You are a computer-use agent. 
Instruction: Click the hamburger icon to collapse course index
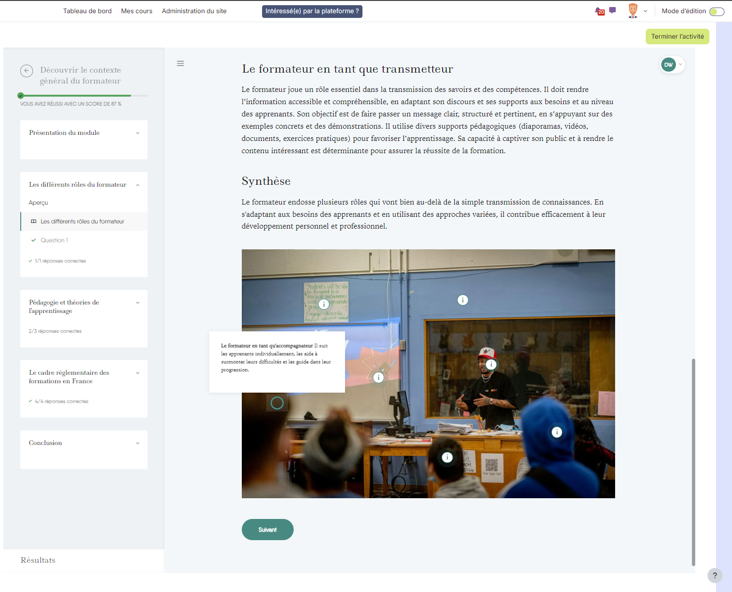click(x=181, y=63)
